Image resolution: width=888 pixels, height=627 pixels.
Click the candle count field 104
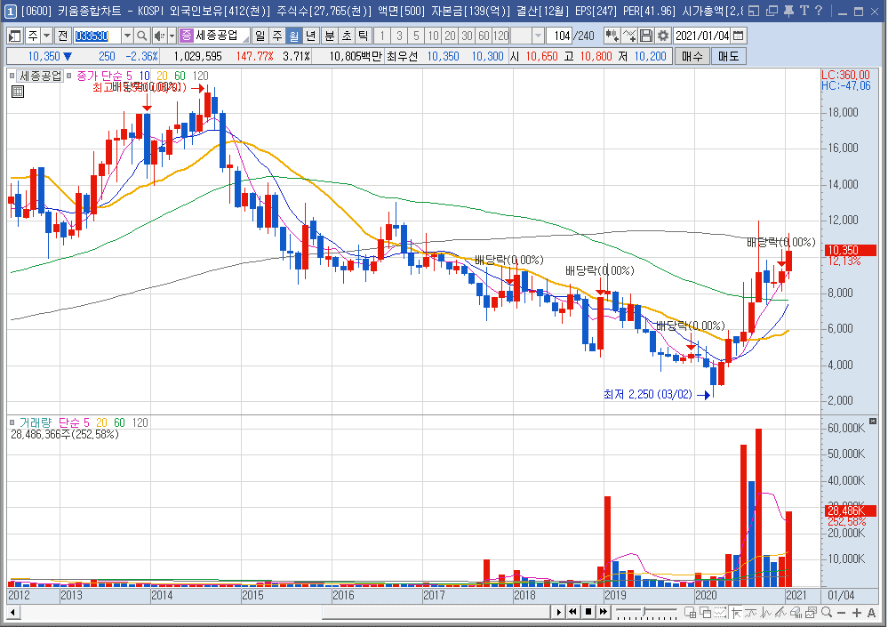(561, 36)
